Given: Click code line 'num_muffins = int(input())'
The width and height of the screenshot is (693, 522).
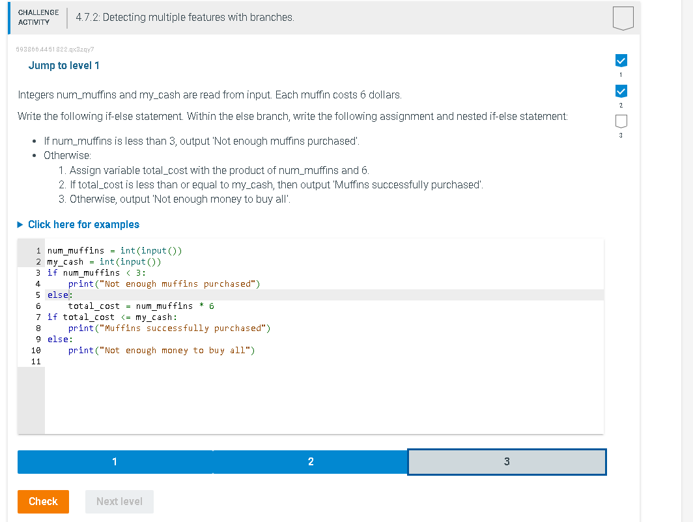Looking at the screenshot, I should tap(115, 251).
